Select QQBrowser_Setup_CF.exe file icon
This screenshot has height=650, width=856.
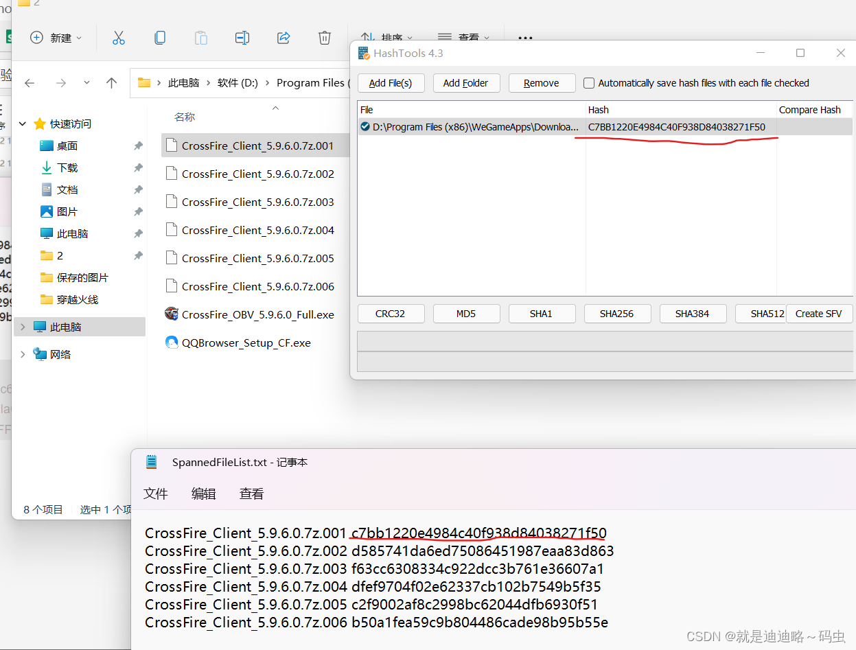172,342
